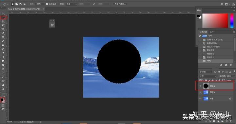Select the Elliptical Marquee tool
236x124 pixels.
[x=3, y=17]
